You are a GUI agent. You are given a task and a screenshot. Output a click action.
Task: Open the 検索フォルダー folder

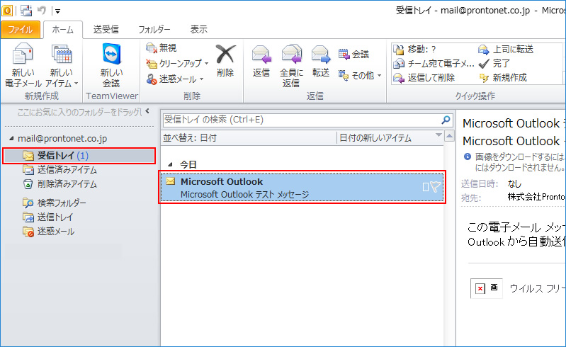pyautogui.click(x=55, y=203)
